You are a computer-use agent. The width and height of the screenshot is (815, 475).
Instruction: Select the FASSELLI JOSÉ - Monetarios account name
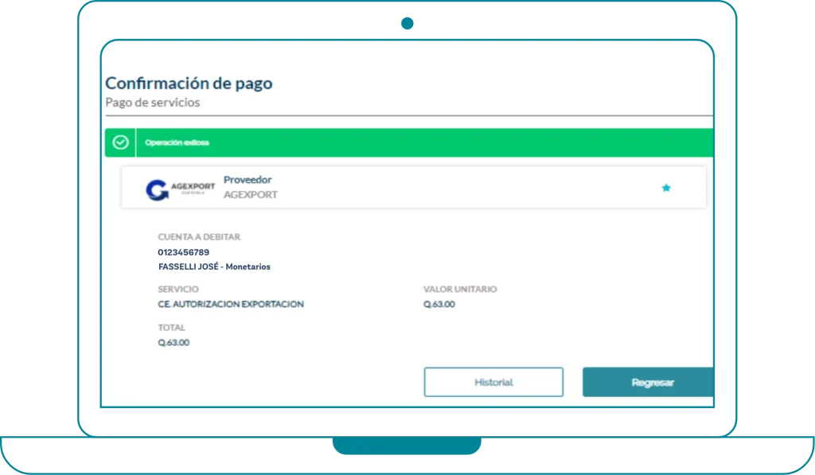214,267
